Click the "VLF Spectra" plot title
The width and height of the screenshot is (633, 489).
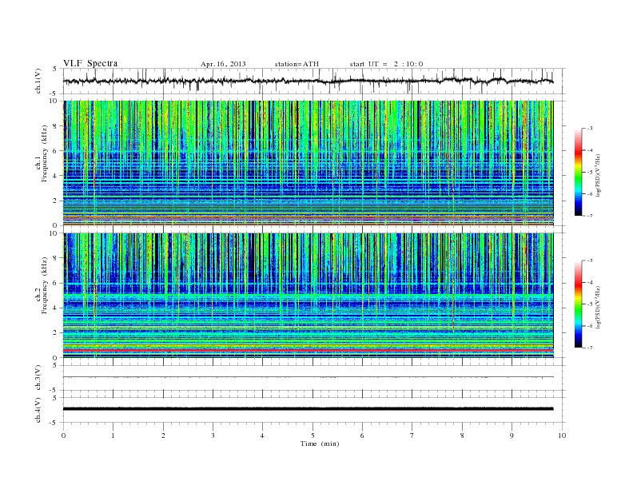90,63
